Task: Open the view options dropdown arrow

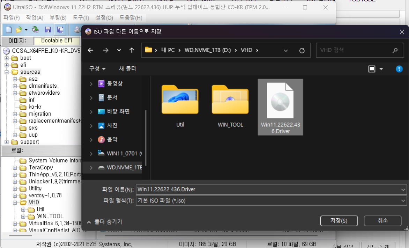Action: click(381, 69)
